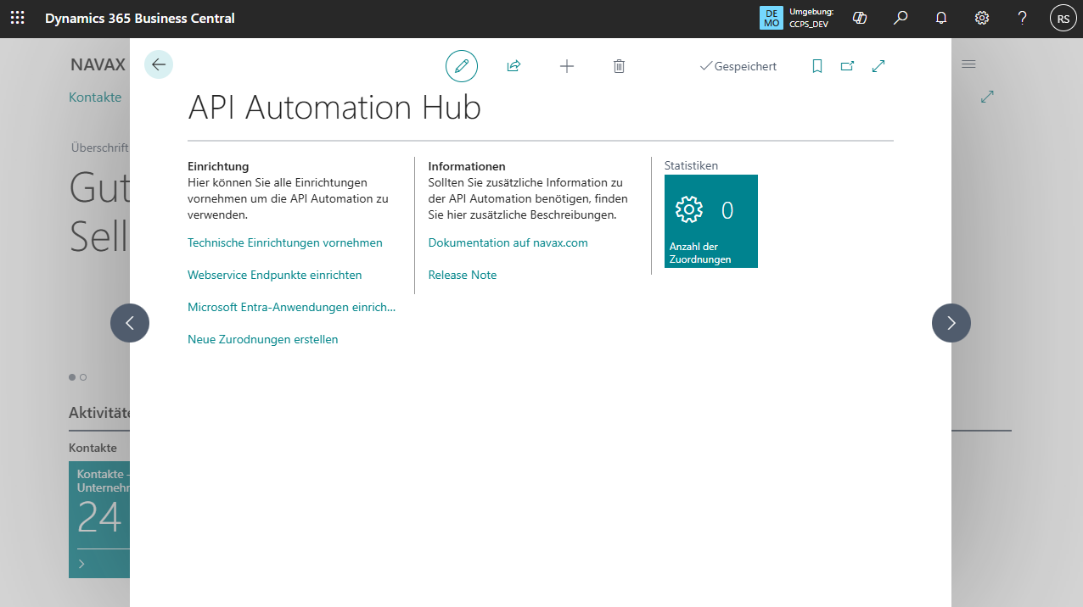Click the Gespeichert status indicator
The width and height of the screenshot is (1083, 607).
[x=738, y=66]
